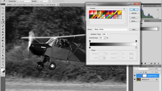Click the Save... button

tap(134, 21)
